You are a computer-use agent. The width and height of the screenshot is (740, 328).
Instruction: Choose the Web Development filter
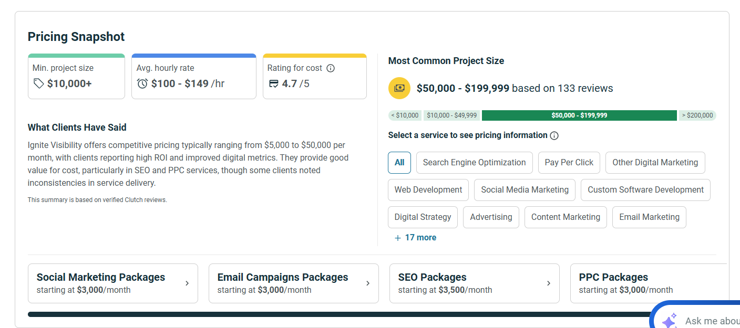pyautogui.click(x=428, y=190)
